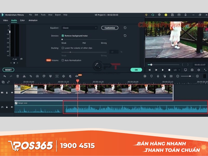Toggle lock on video track

pyautogui.click(x=7, y=93)
